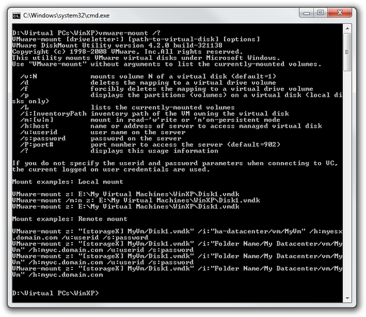
Task: Click the '/m:n z:' example line
Action: point(136,200)
